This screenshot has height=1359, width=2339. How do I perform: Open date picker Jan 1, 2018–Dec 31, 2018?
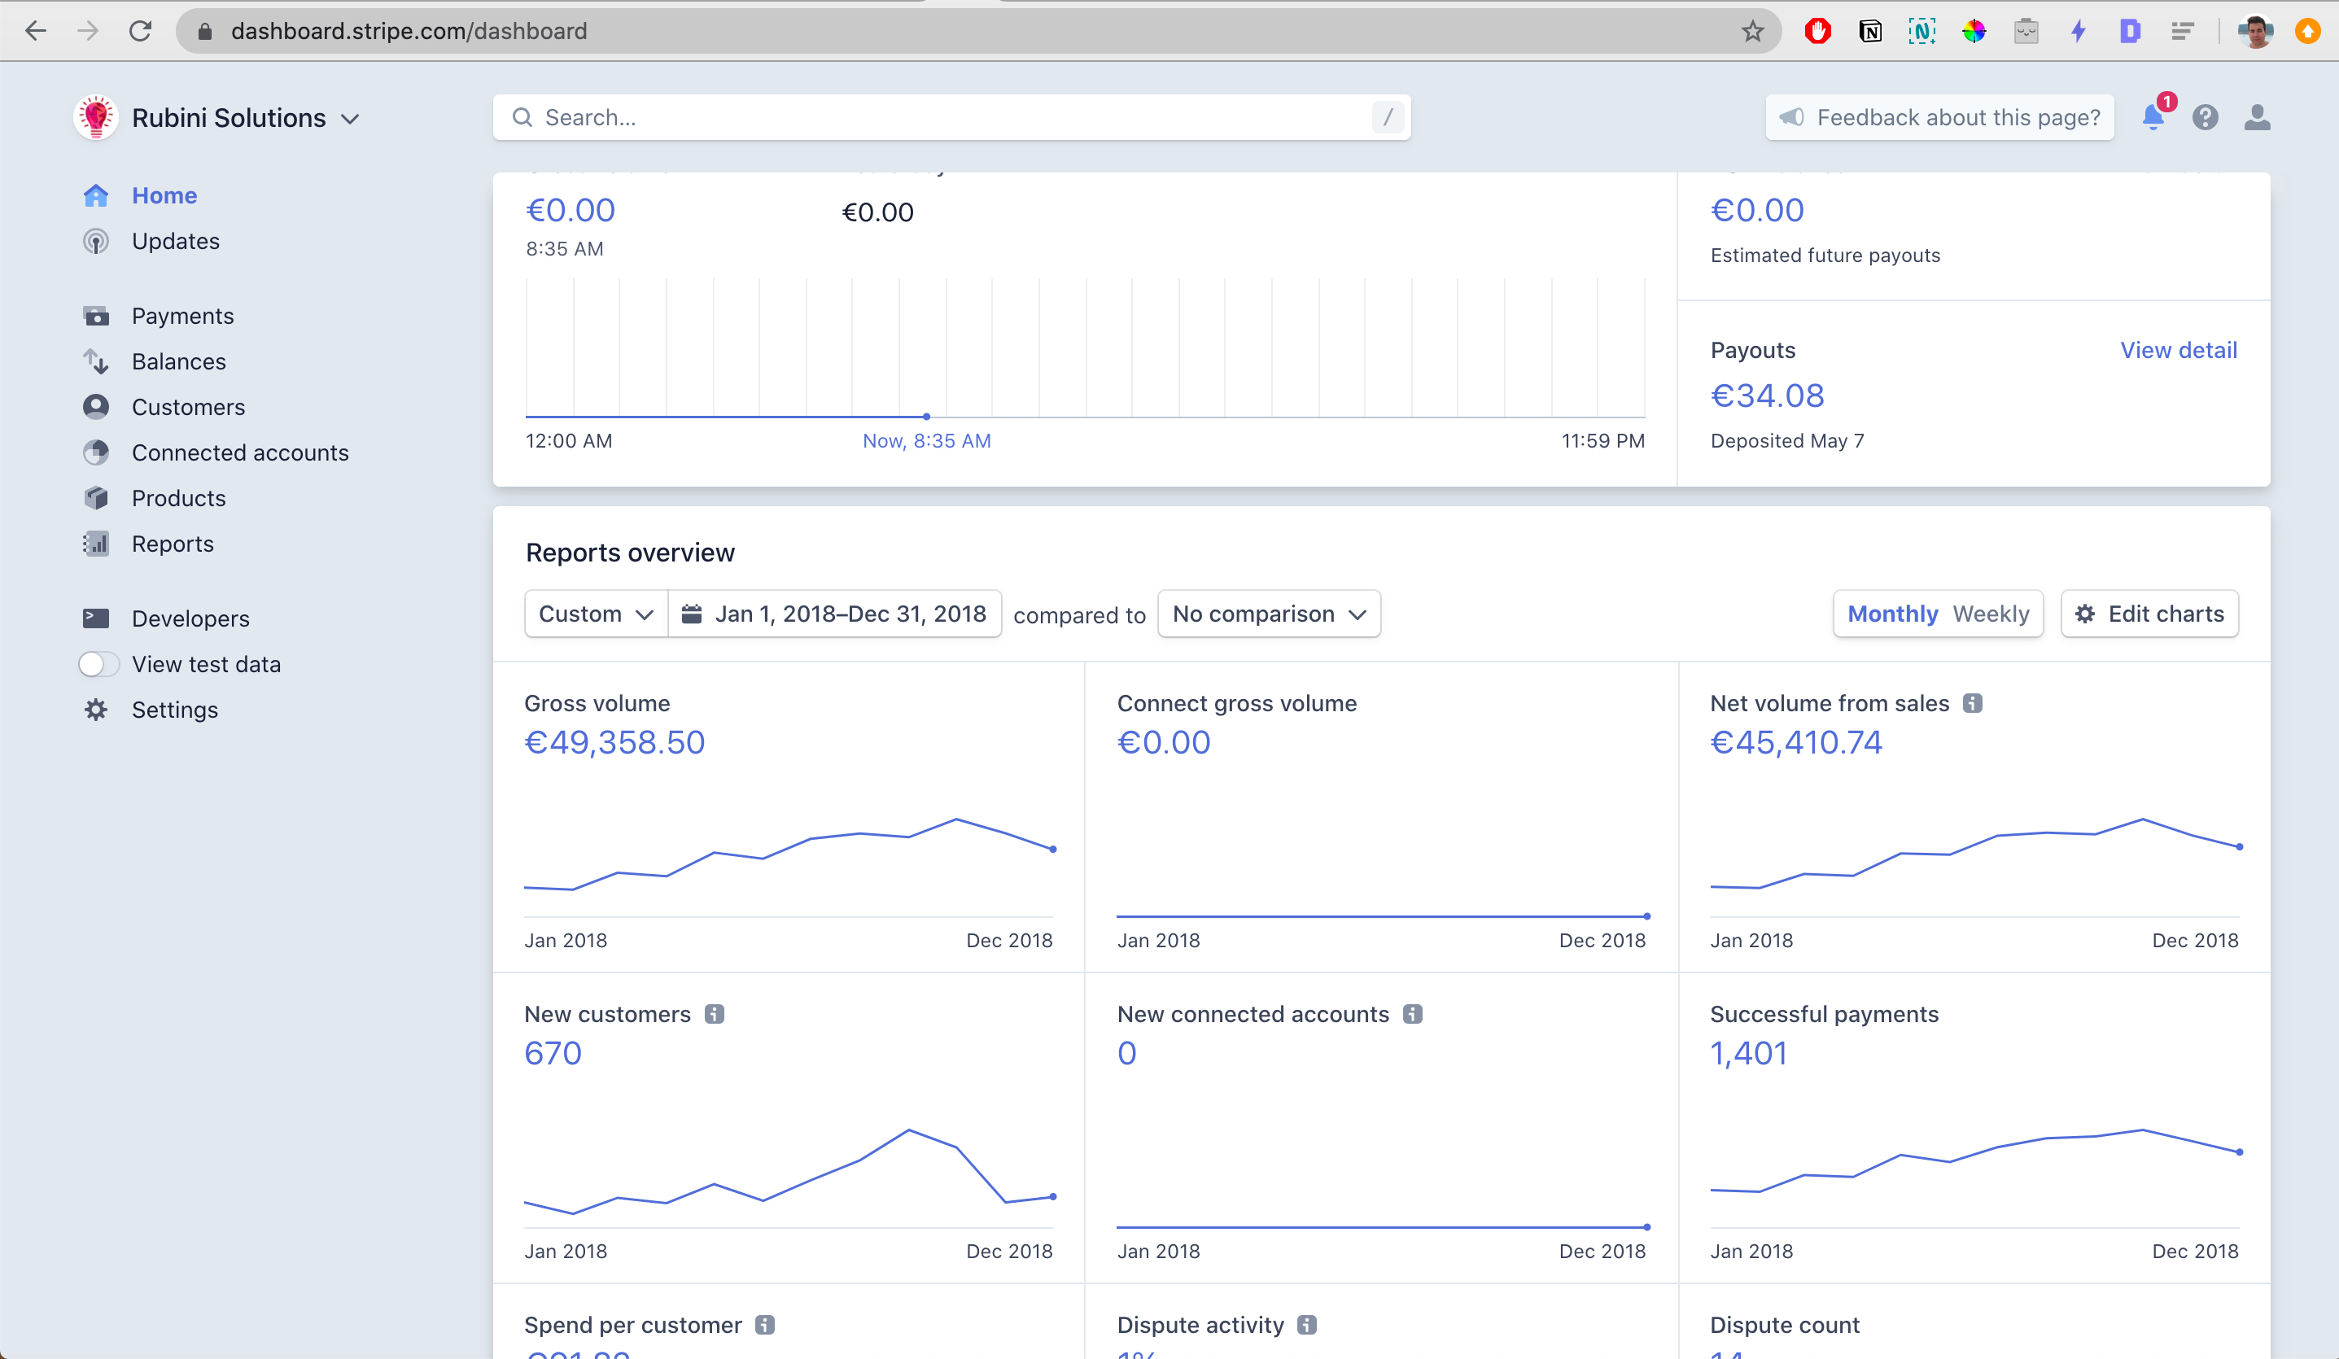point(834,614)
